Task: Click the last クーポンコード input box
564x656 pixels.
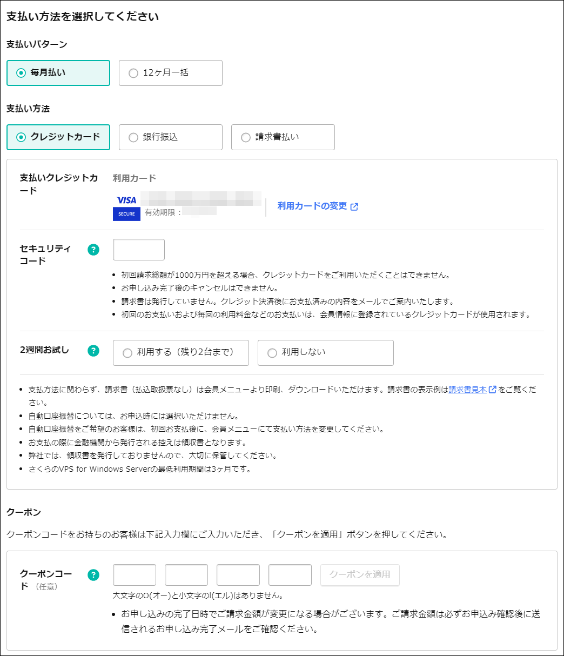Action: coord(290,574)
